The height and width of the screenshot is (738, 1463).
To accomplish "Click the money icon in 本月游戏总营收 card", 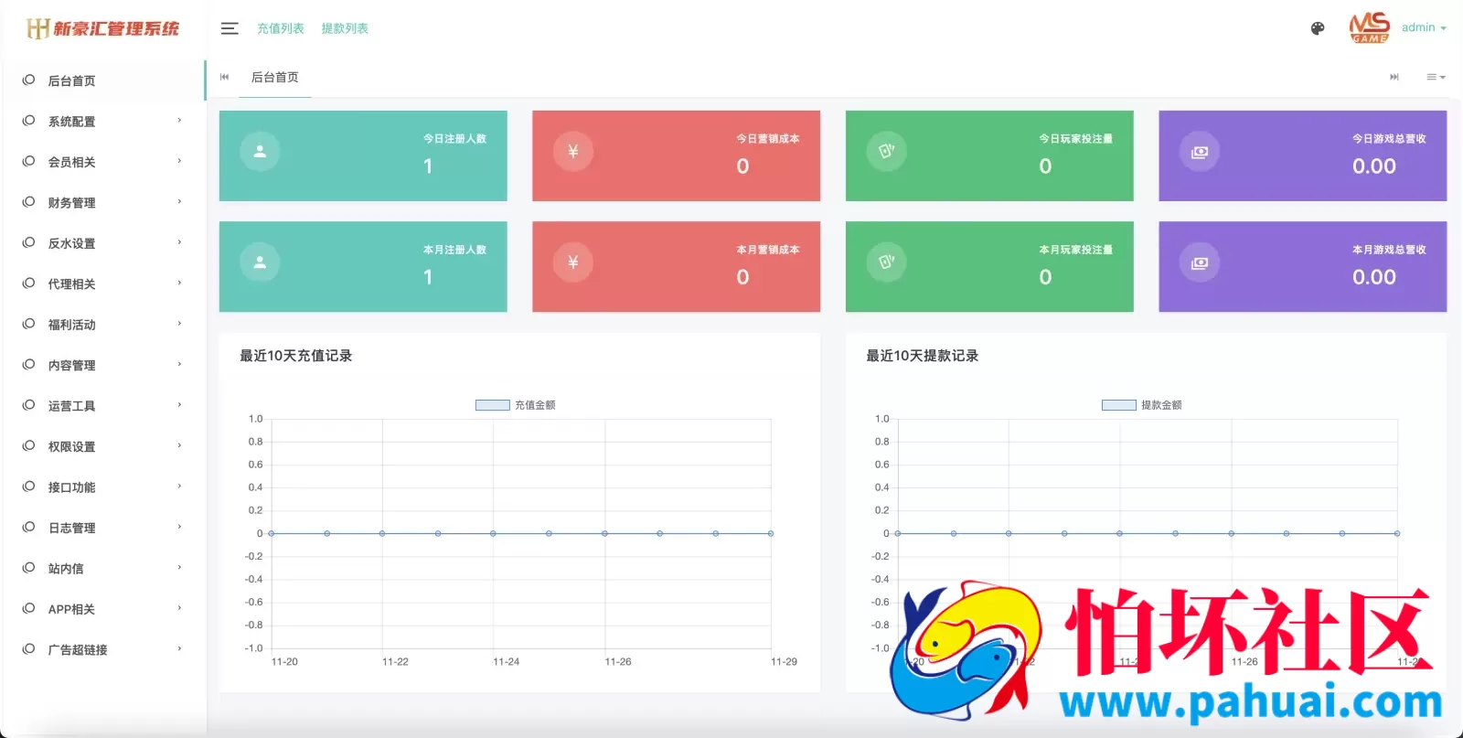I will (1200, 262).
